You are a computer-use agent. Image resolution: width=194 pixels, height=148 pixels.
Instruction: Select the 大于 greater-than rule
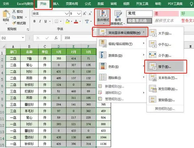coord(165,33)
